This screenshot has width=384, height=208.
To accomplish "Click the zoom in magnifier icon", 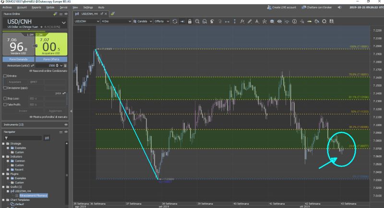I will coord(197,22).
